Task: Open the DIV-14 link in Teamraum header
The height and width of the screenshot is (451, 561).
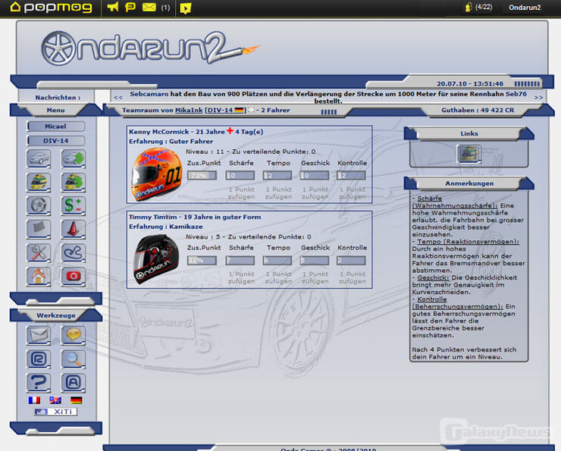Action: coord(225,110)
